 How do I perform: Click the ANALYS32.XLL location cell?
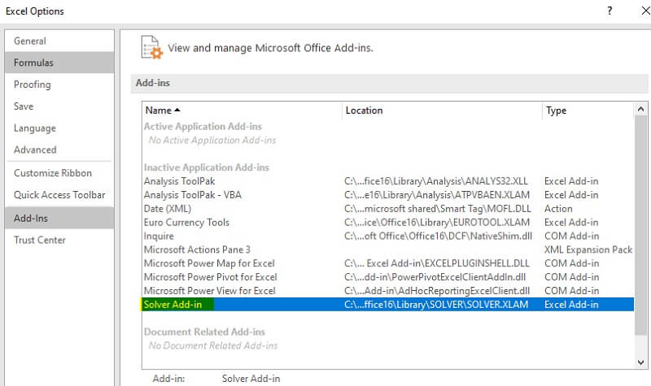click(436, 181)
